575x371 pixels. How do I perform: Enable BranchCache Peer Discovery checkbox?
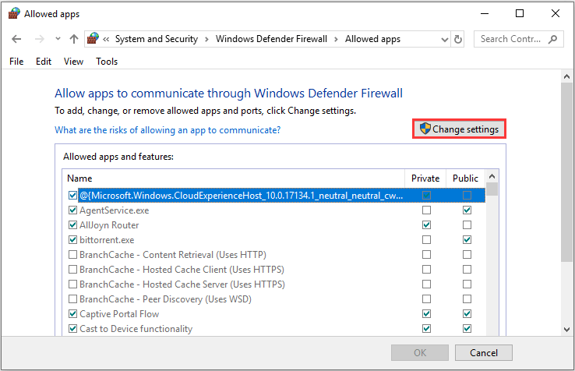(72, 299)
